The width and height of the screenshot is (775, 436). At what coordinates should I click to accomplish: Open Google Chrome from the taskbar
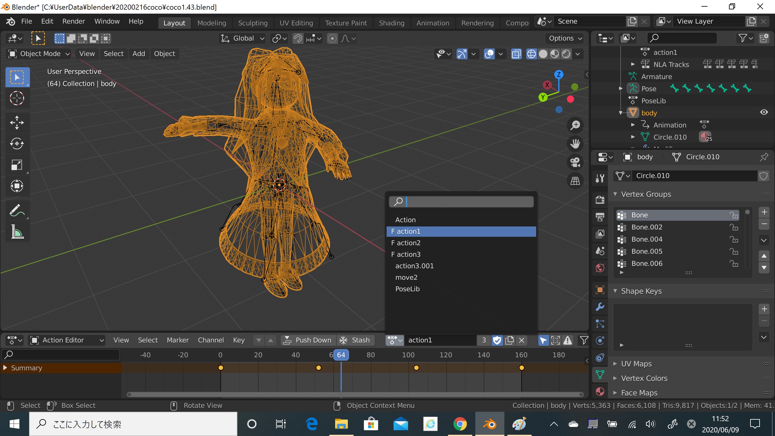pyautogui.click(x=460, y=424)
